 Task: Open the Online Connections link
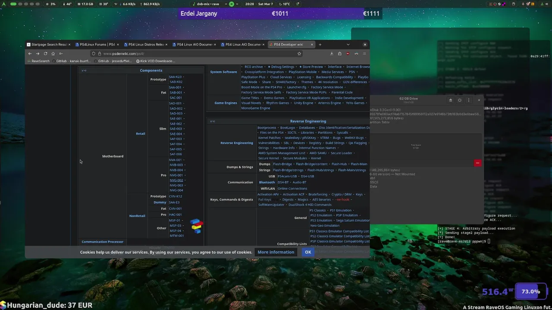click(x=292, y=189)
